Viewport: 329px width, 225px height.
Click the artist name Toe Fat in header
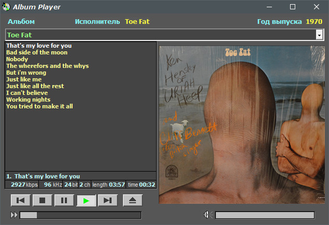click(137, 22)
